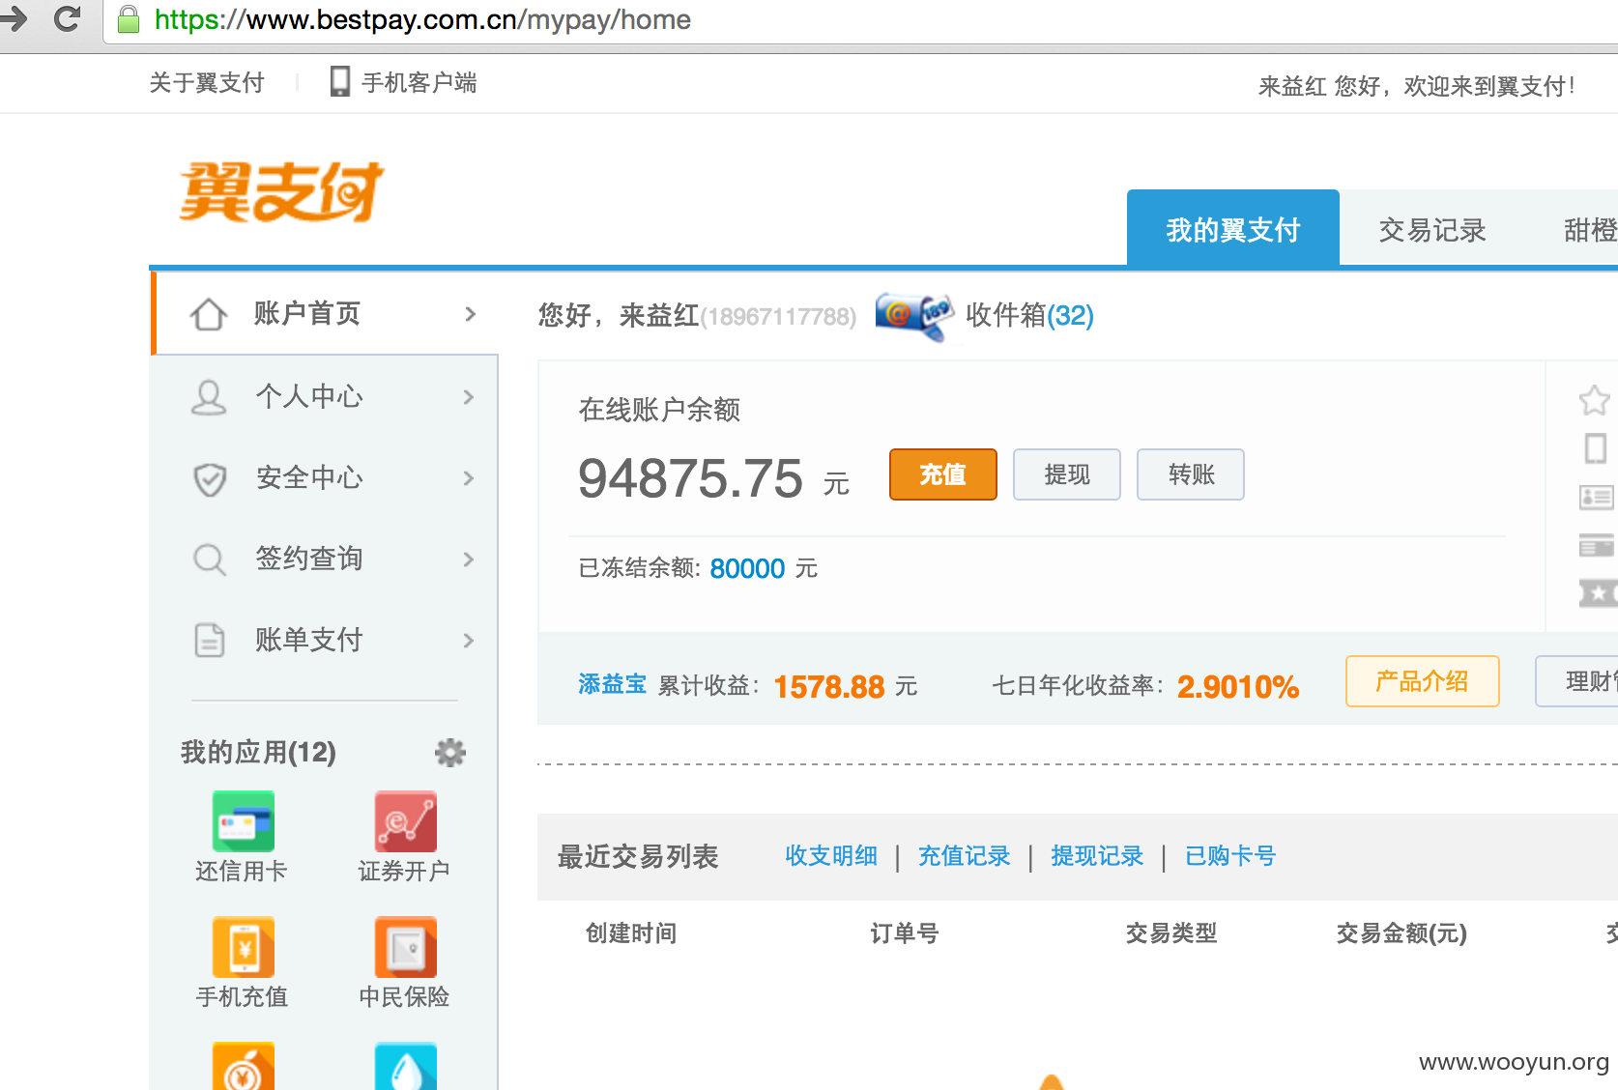Viewport: 1618px width, 1090px height.
Task: Expand the 签约查询 chevron
Action: pyautogui.click(x=469, y=559)
